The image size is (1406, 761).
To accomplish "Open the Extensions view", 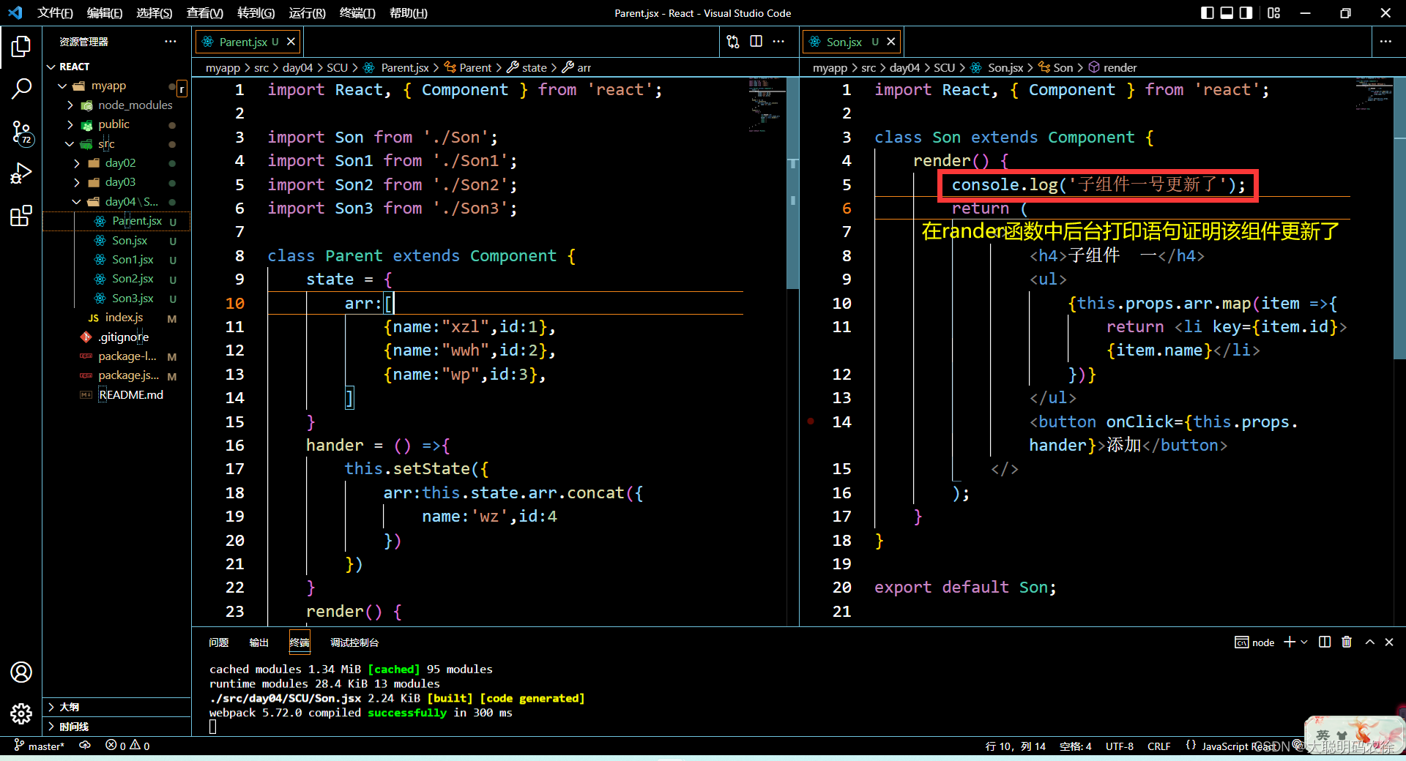I will click(21, 216).
